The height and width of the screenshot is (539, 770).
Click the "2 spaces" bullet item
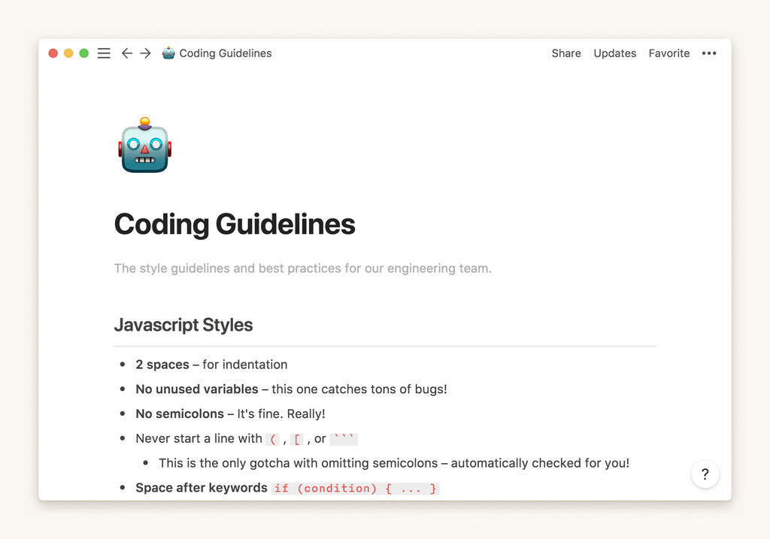click(211, 365)
